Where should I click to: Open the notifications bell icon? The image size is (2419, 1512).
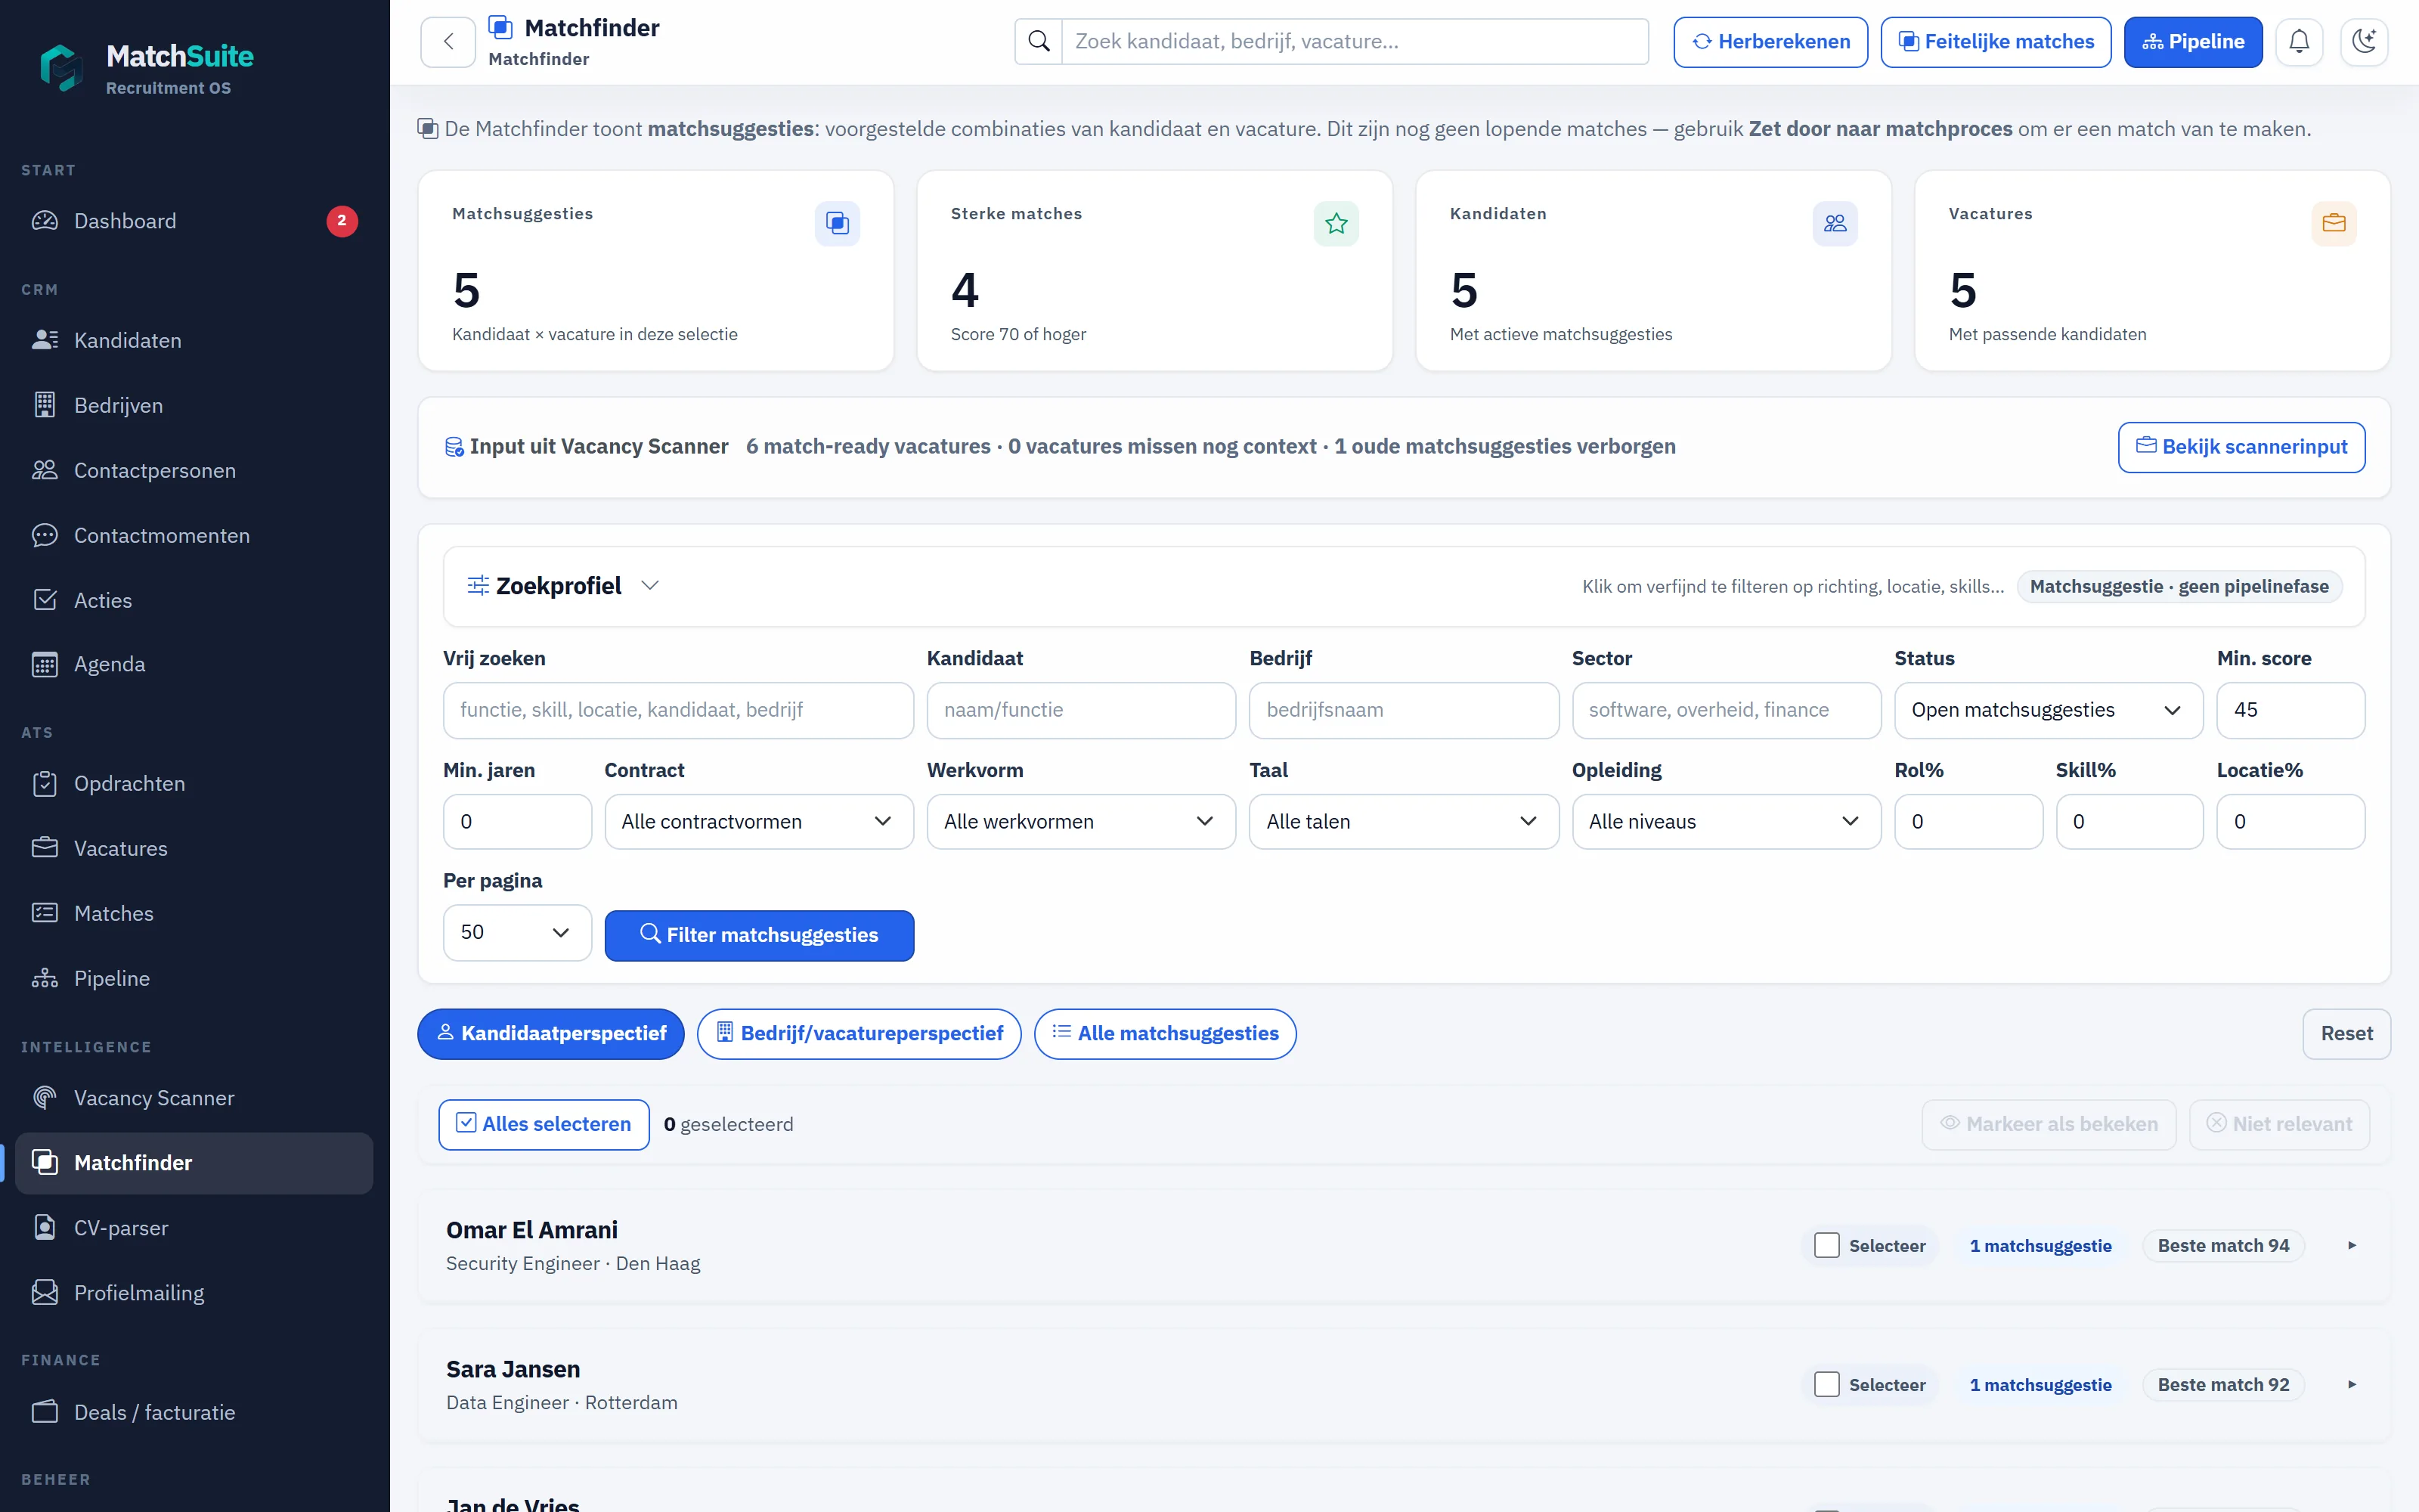2299,42
